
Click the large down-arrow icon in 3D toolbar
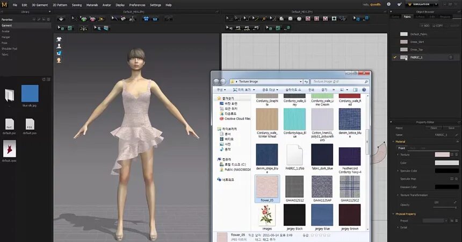tap(61, 18)
